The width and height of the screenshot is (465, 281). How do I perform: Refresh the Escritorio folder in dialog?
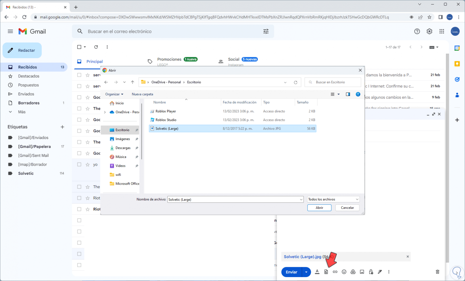[x=296, y=82]
